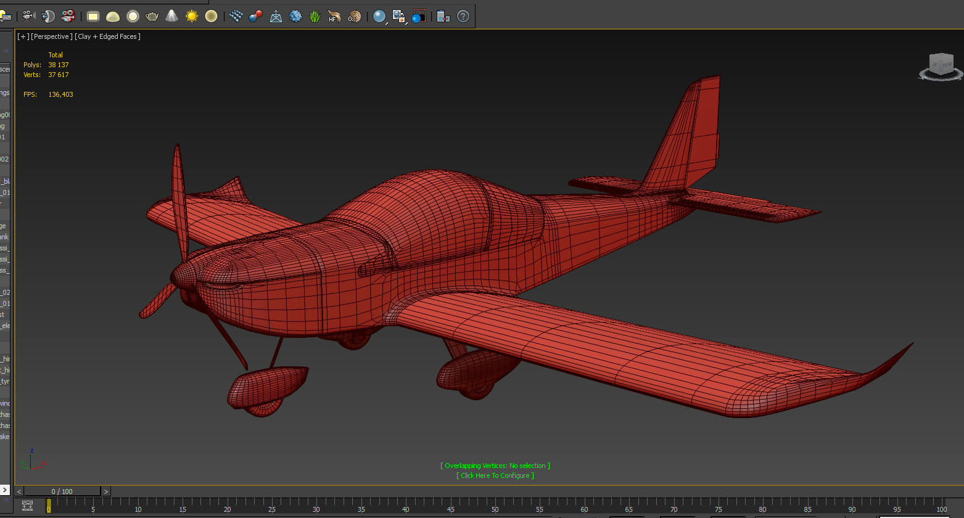The image size is (964, 518).
Task: Open the [+] viewport general menu
Action: tap(23, 36)
